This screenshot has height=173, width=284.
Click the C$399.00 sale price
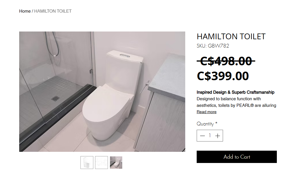point(223,76)
